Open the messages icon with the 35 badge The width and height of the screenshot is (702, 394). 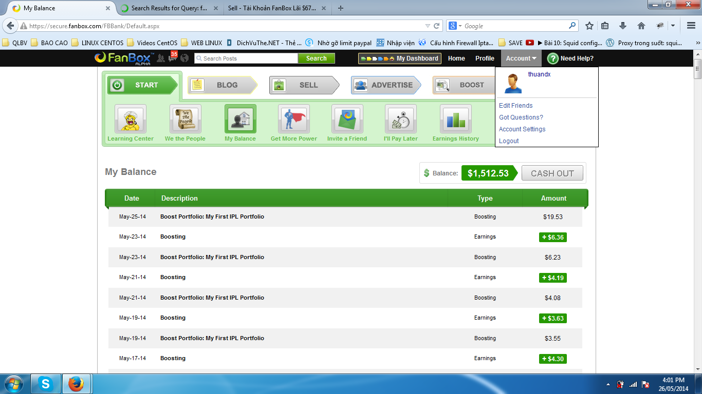point(173,57)
